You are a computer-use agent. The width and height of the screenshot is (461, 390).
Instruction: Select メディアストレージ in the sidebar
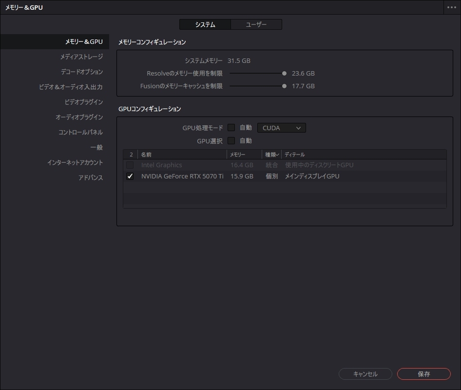pyautogui.click(x=81, y=57)
